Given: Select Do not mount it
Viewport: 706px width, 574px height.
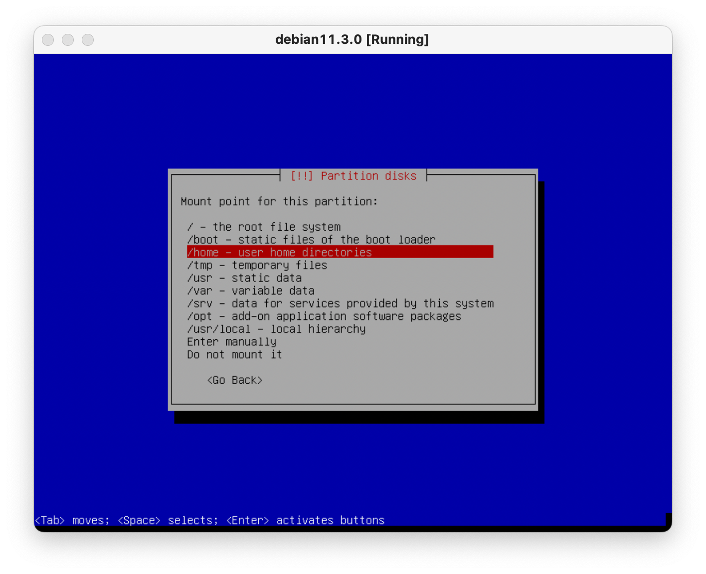Looking at the screenshot, I should pos(234,355).
